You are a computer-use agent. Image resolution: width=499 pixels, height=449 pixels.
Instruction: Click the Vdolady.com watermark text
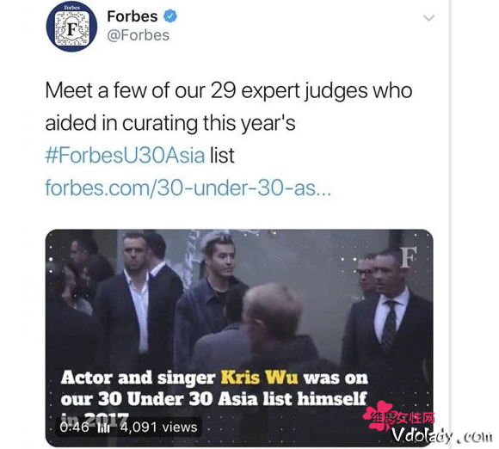coord(442,435)
